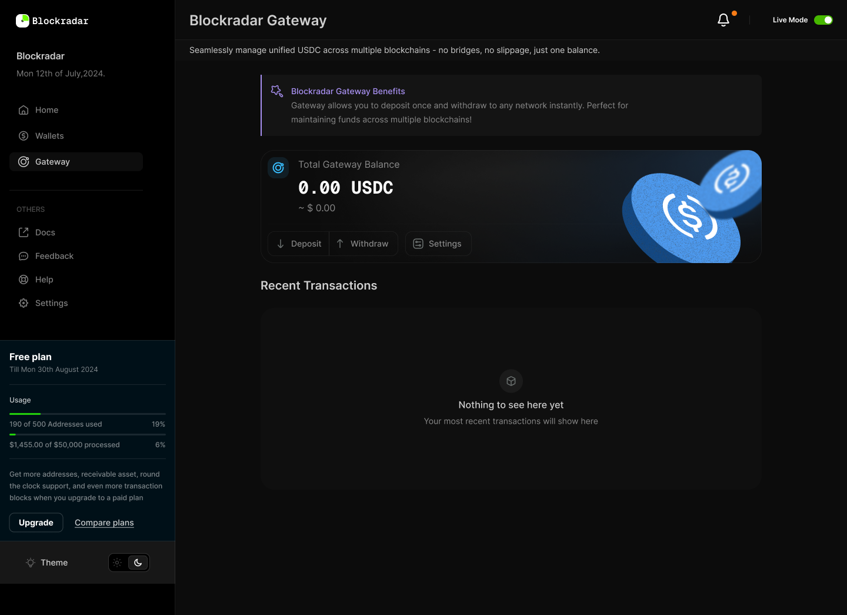Click the Withdraw button
The width and height of the screenshot is (847, 615).
click(x=364, y=244)
